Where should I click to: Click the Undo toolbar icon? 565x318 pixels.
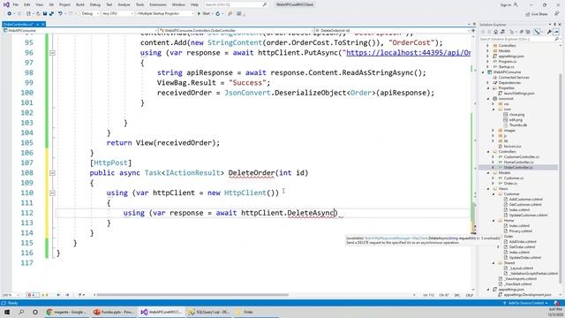click(x=60, y=14)
